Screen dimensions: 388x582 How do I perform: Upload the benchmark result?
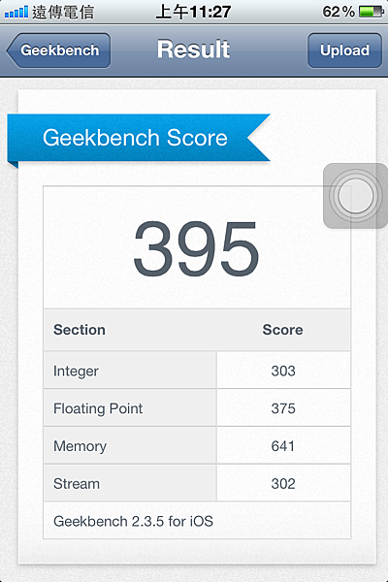344,50
